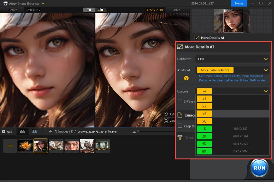Select the window scene thumbnail

click(x=103, y=146)
